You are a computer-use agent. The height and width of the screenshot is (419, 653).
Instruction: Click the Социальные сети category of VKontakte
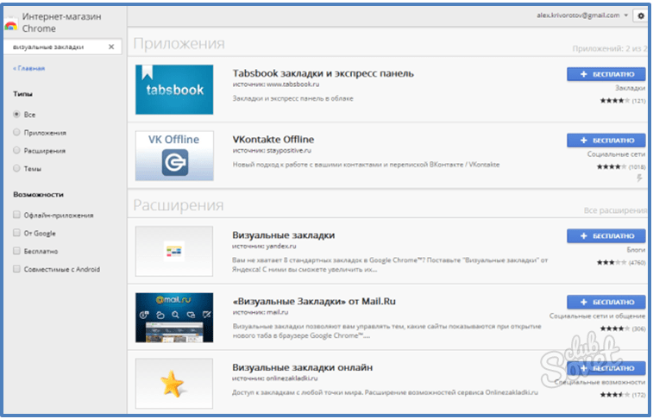pyautogui.click(x=617, y=154)
